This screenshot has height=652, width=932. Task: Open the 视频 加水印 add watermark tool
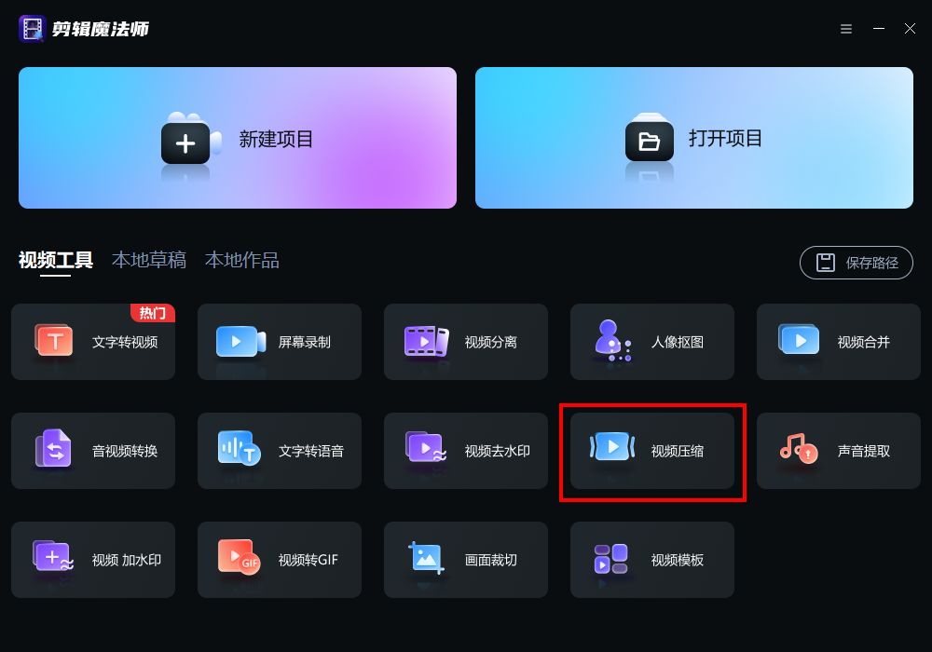[x=93, y=560]
